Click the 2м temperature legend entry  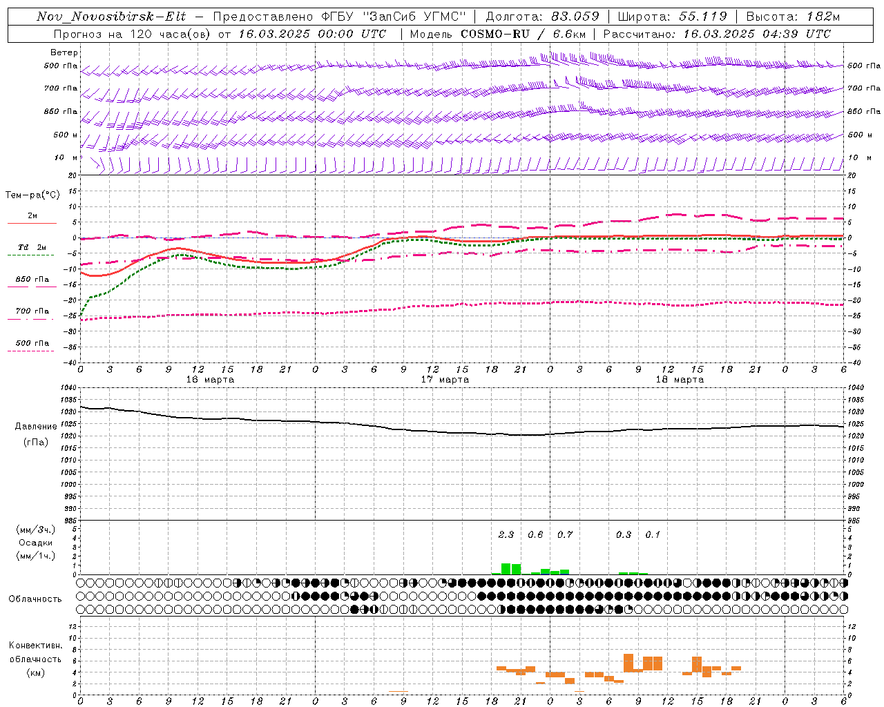click(x=32, y=215)
